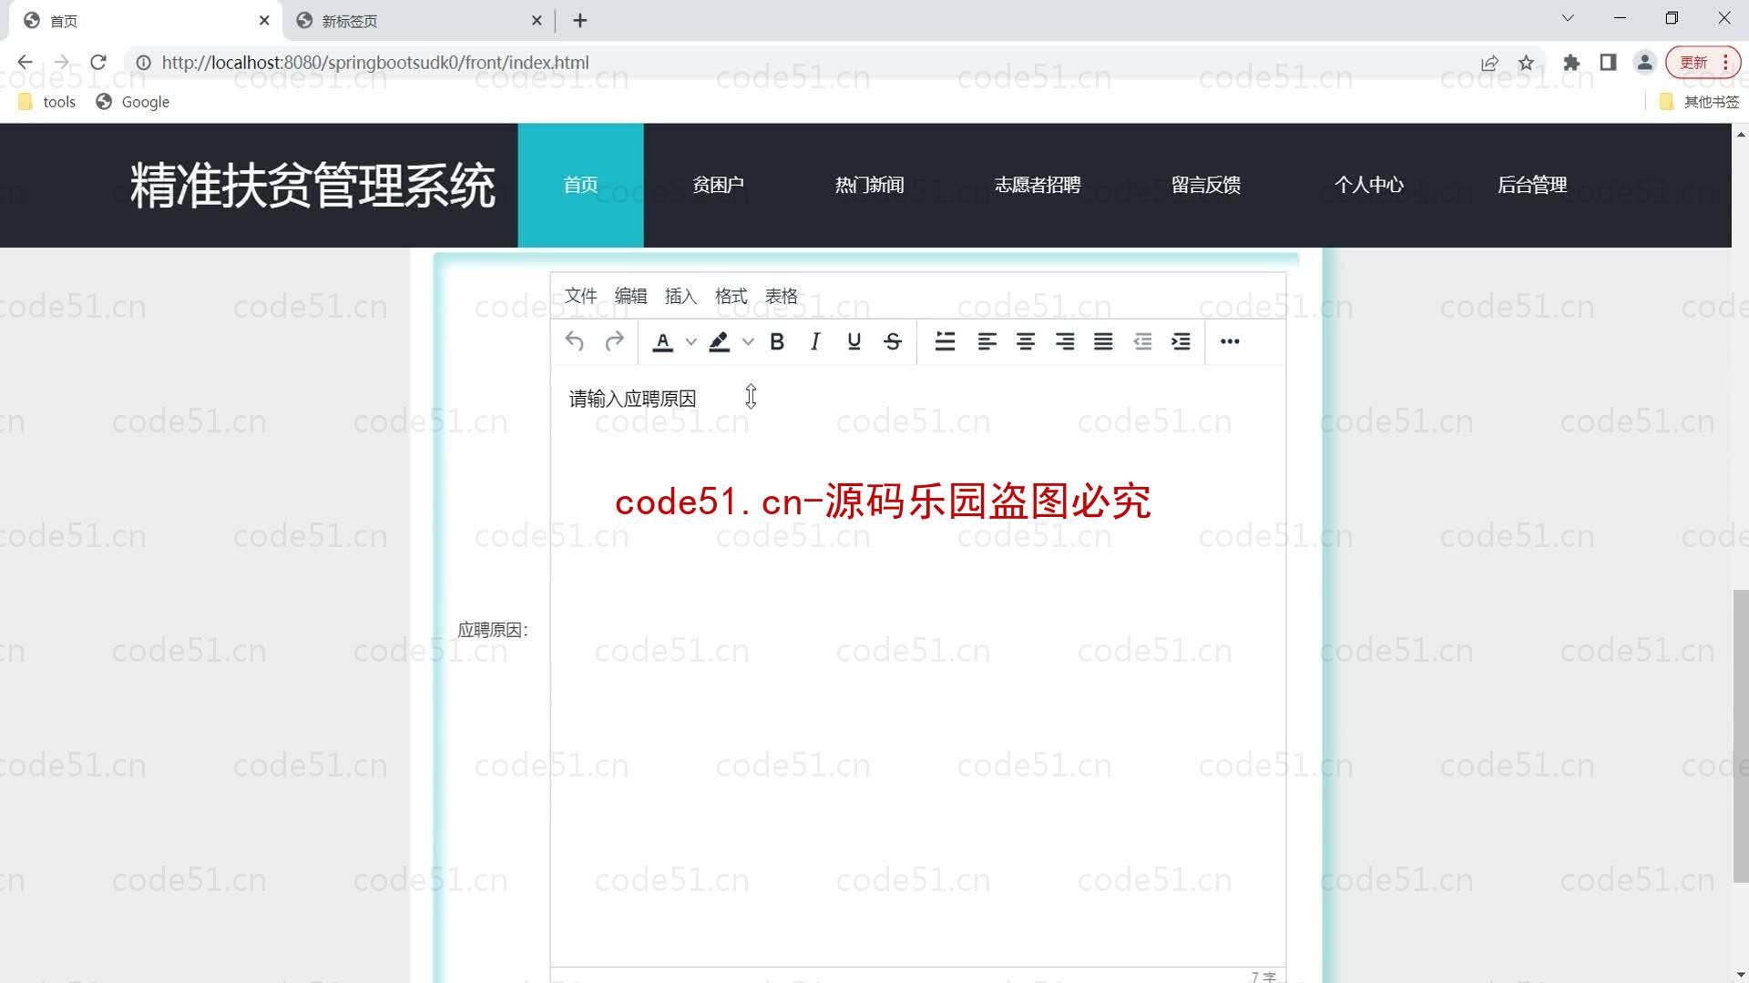Toggle italic formatting
The image size is (1749, 983).
click(x=815, y=341)
